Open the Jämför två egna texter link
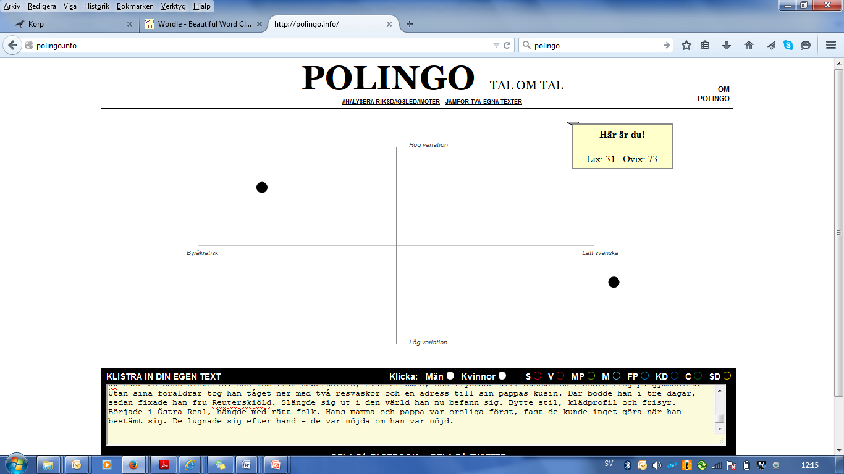Image resolution: width=844 pixels, height=474 pixels. (x=484, y=102)
